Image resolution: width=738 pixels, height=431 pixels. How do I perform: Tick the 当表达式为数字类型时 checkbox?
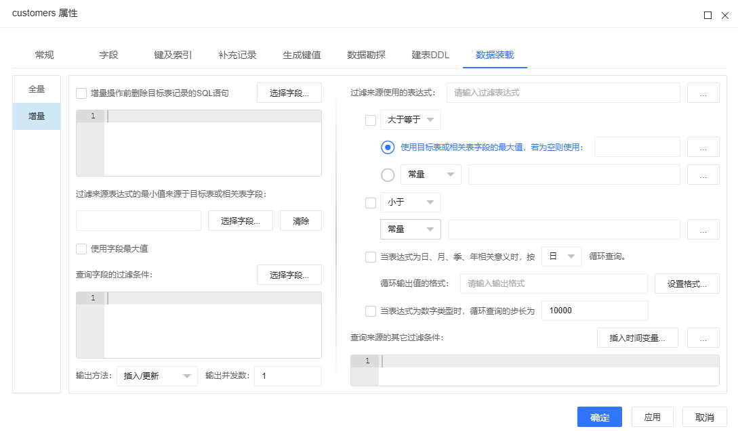(x=371, y=311)
